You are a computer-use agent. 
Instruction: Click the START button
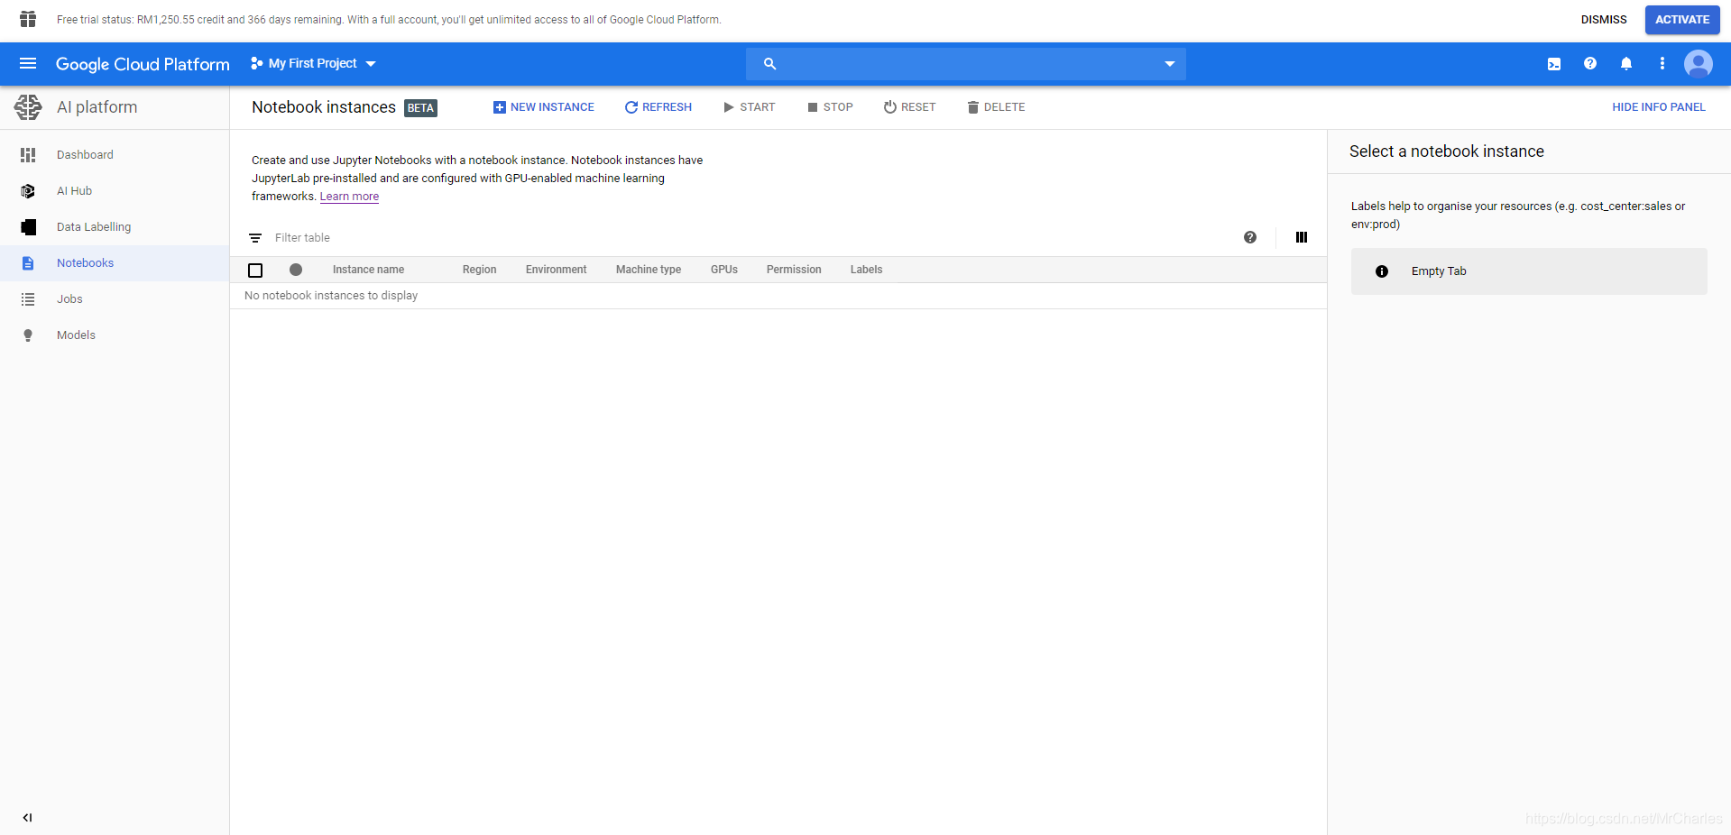pos(749,107)
